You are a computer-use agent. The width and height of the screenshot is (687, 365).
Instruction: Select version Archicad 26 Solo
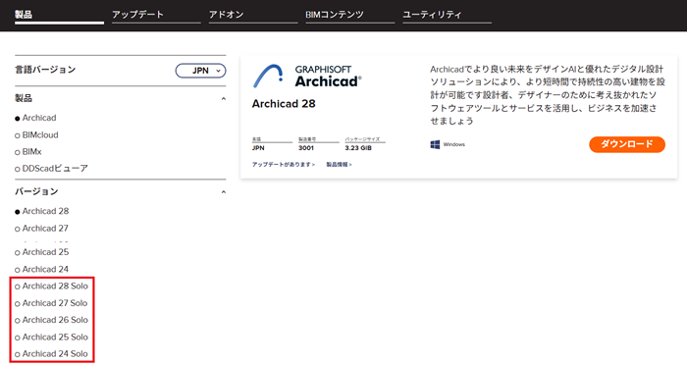point(51,320)
